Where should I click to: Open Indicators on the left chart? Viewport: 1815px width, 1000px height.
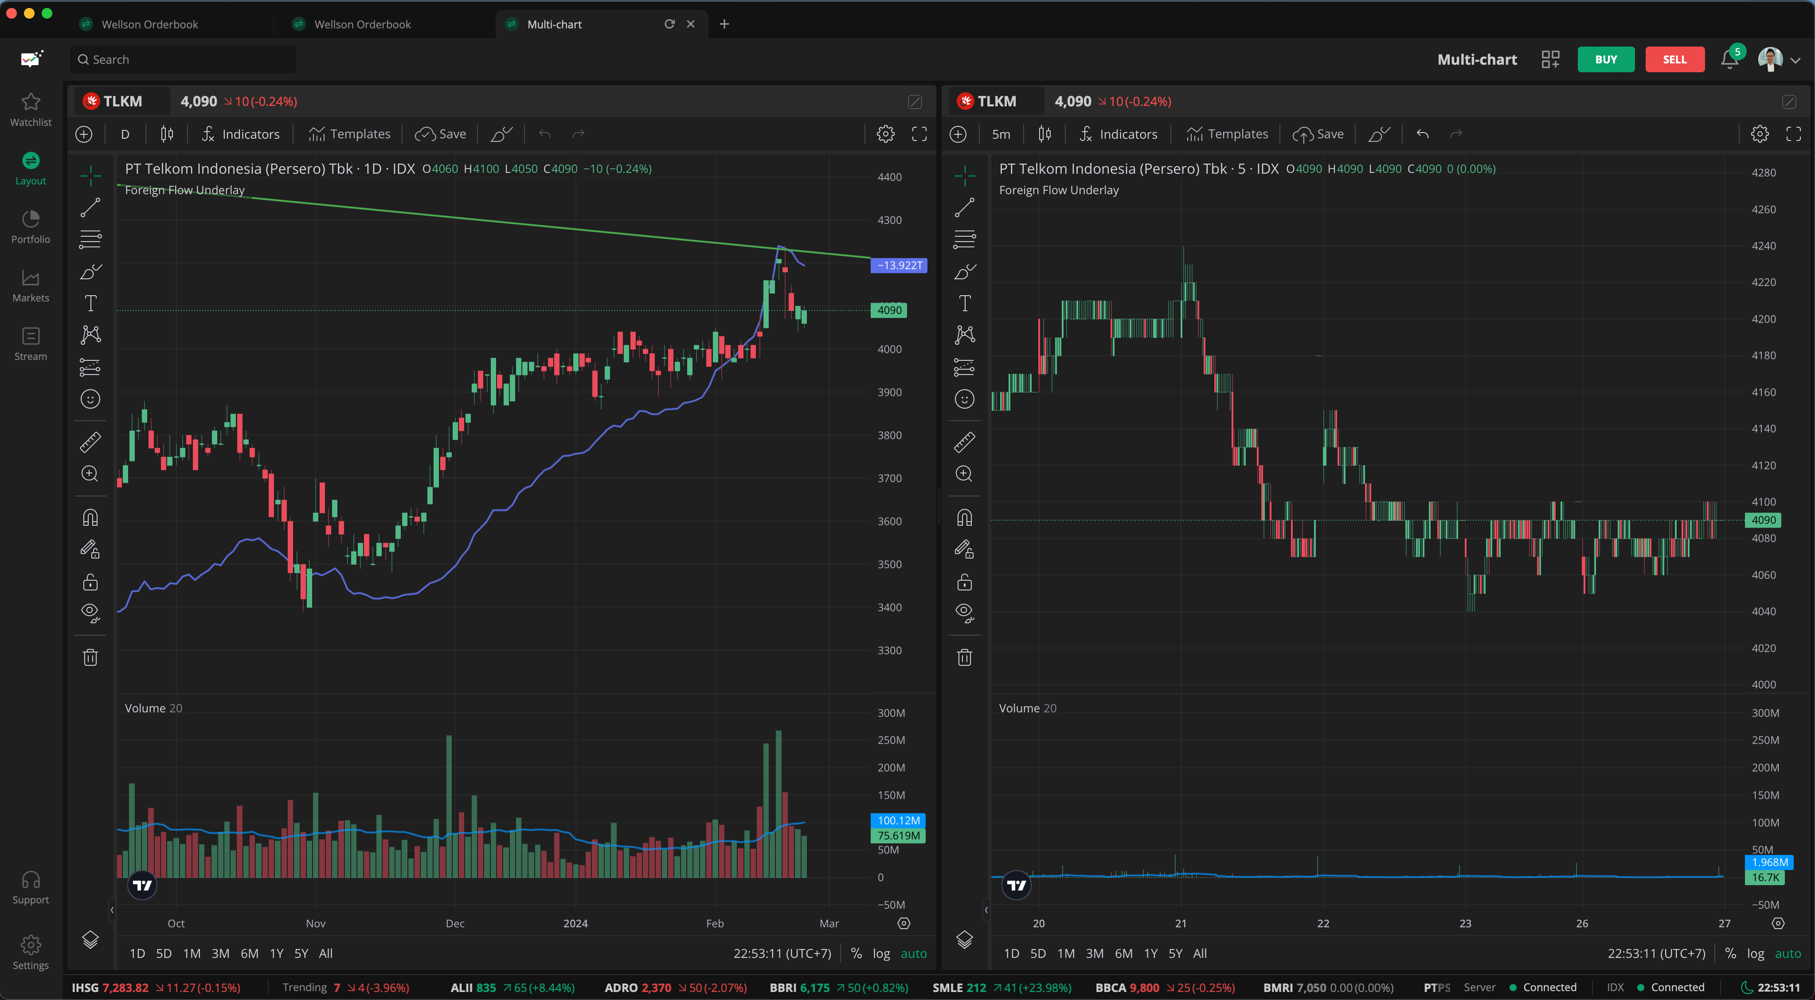click(x=240, y=134)
